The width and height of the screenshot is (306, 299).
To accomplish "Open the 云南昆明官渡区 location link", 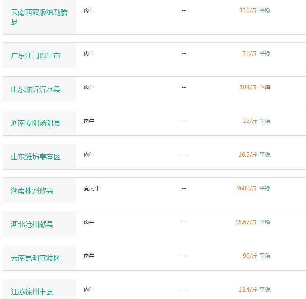I will tap(35, 258).
